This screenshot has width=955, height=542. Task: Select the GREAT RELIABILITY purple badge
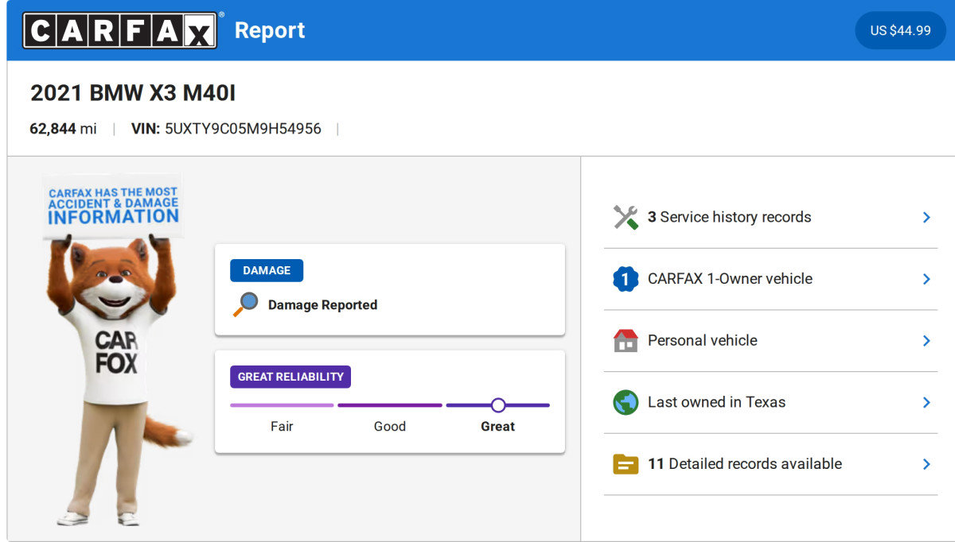pos(290,377)
